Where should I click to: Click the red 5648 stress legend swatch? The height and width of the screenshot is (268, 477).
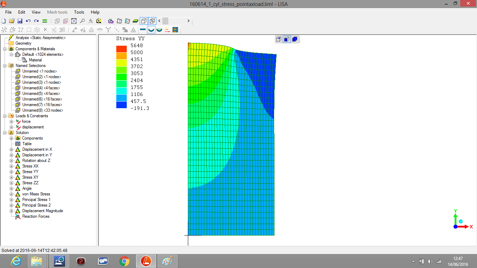pos(122,49)
